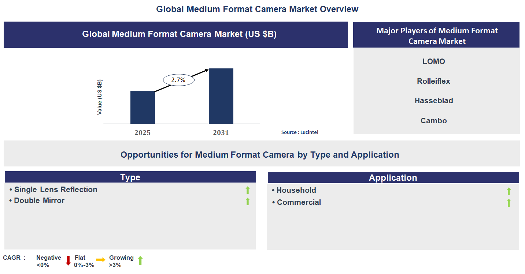Expand the Application section header
525x274 pixels.
[393, 177]
